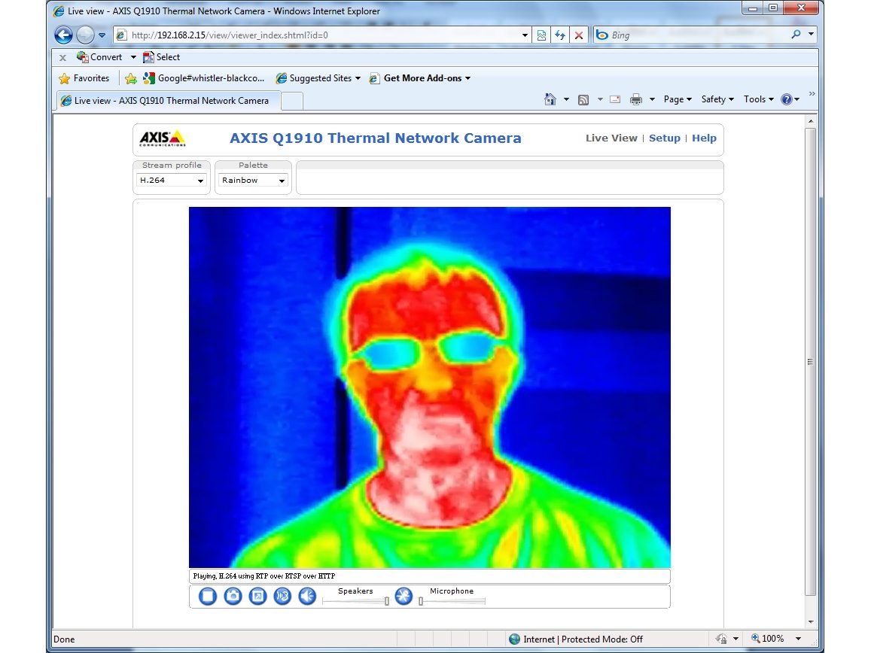
Task: Stop the live video stream
Action: click(x=208, y=597)
